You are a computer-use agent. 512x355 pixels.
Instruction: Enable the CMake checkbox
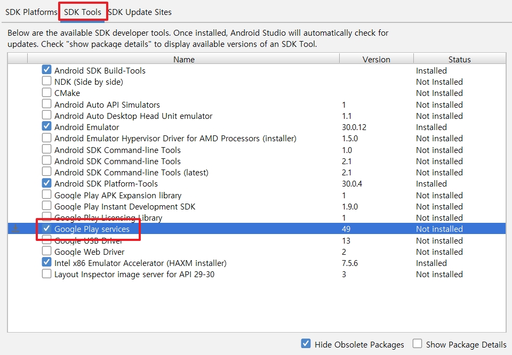(47, 92)
